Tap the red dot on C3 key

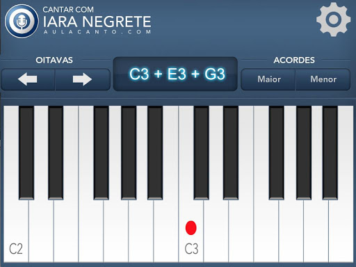191,228
